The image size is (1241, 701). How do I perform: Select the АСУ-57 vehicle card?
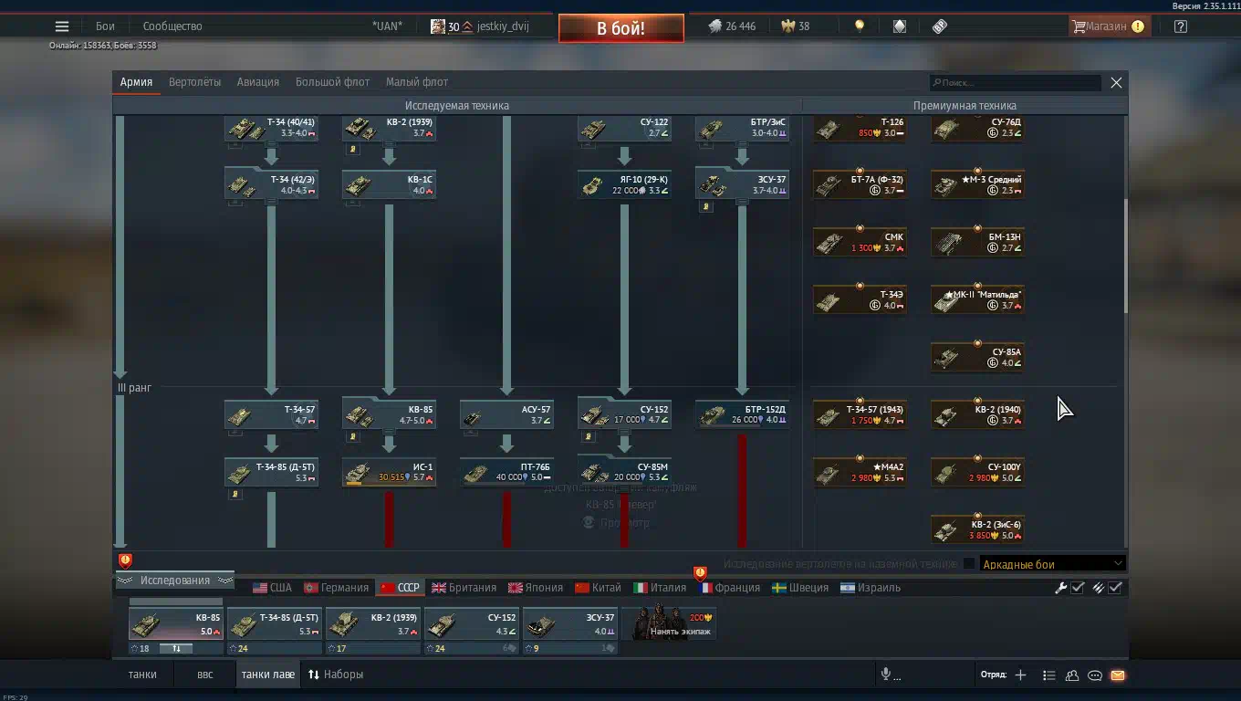[507, 414]
